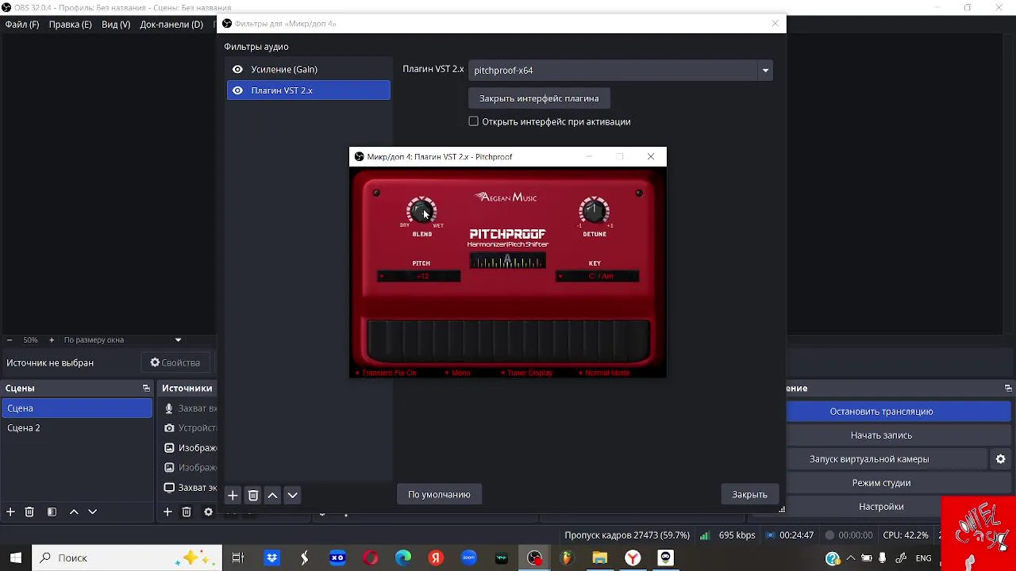This screenshot has height=571, width=1016.
Task: Open VST plugin pitchproof-x64 dropdown
Action: [x=621, y=71]
